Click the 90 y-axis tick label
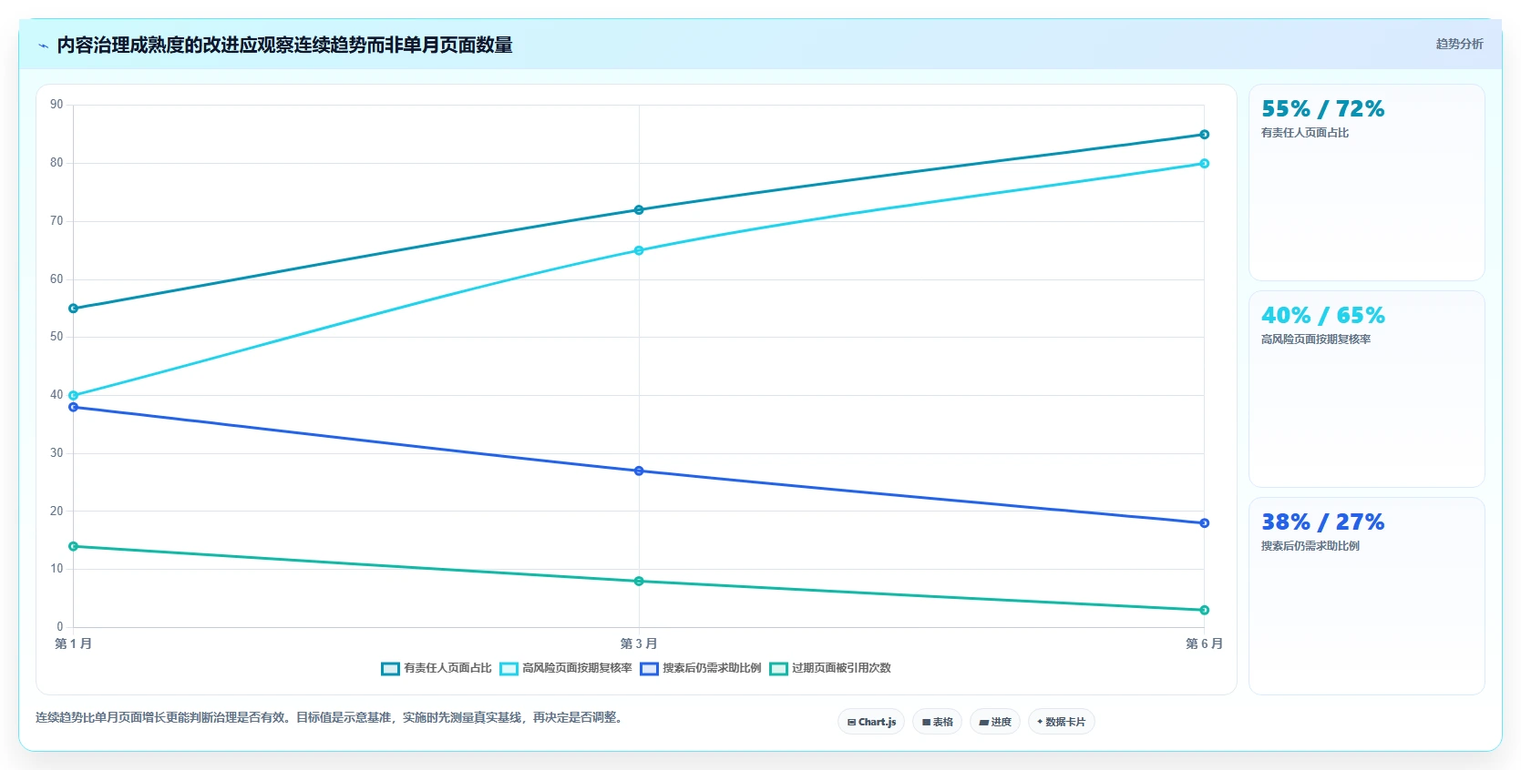The image size is (1521, 770). [x=57, y=105]
